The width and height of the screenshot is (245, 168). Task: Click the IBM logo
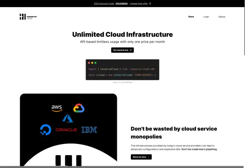(89, 130)
